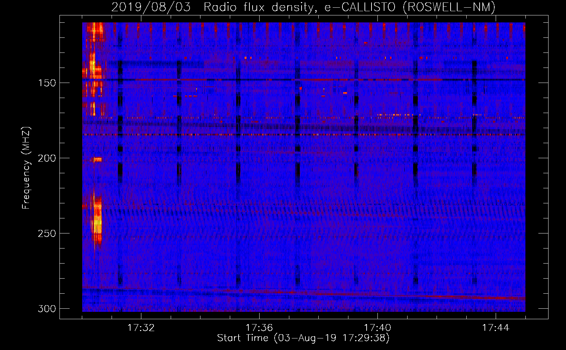Click the 250 frequency tick label

point(47,233)
